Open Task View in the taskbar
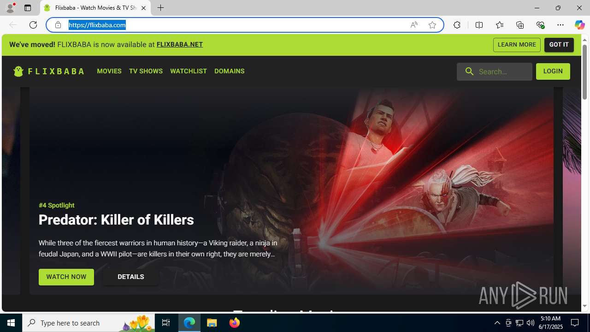Image resolution: width=590 pixels, height=332 pixels. click(x=166, y=323)
